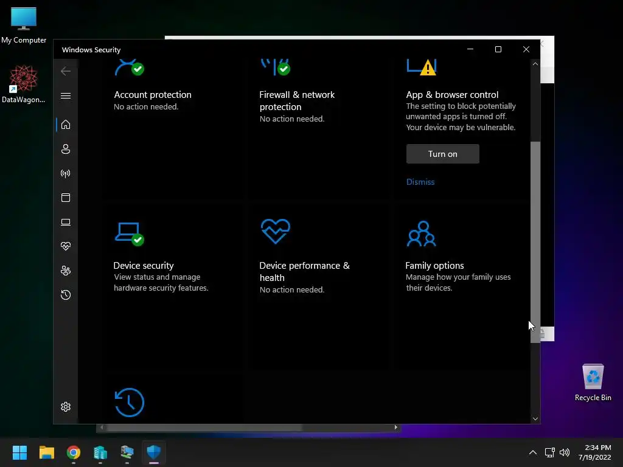Open File Explorer from the taskbar
The image size is (623, 467).
46,452
